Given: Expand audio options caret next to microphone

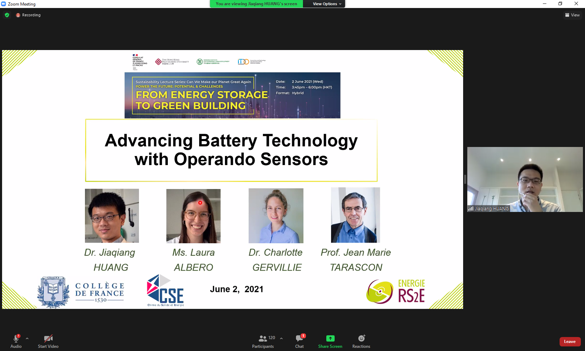Looking at the screenshot, I should (x=27, y=338).
